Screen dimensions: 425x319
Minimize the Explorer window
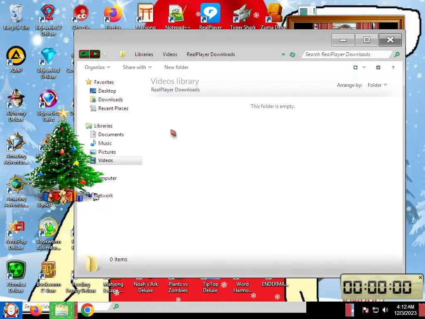(343, 40)
